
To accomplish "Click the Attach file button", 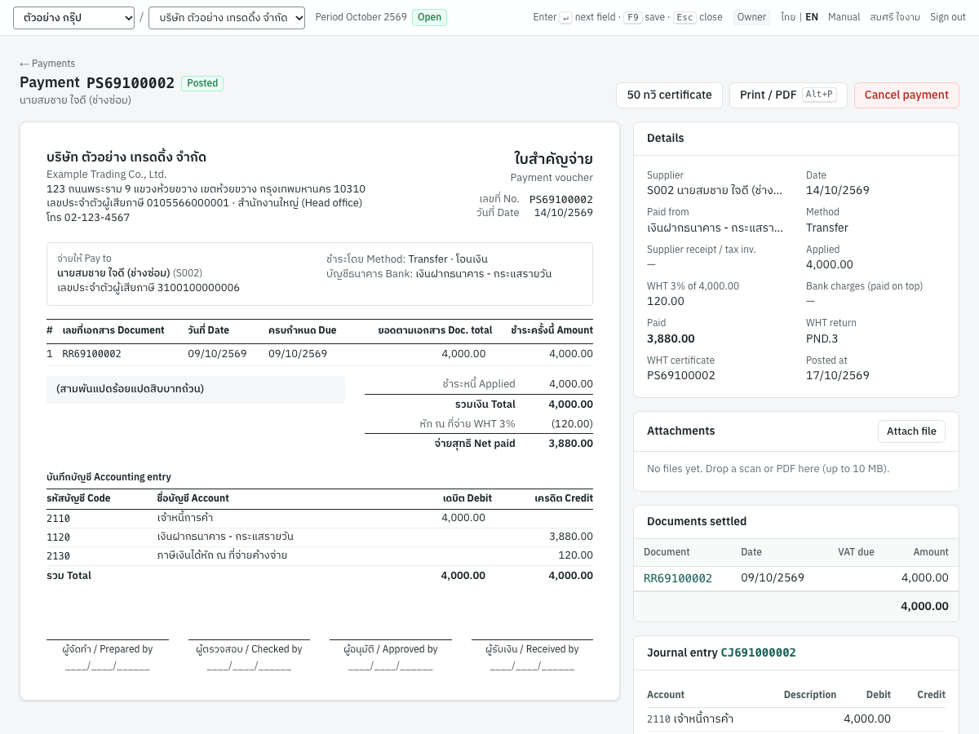I will click(911, 431).
